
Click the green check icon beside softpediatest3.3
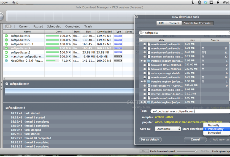pyautogui.click(x=6, y=44)
